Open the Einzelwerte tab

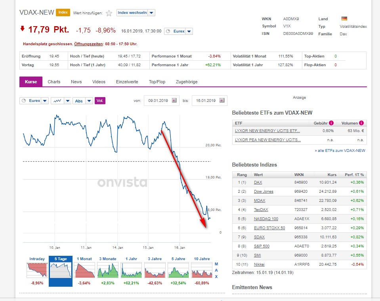click(127, 82)
